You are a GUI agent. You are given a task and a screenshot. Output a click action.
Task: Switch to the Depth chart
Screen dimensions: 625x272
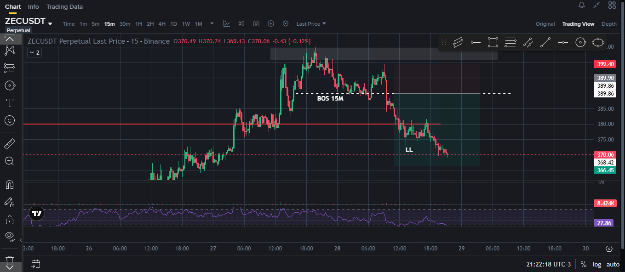point(609,24)
